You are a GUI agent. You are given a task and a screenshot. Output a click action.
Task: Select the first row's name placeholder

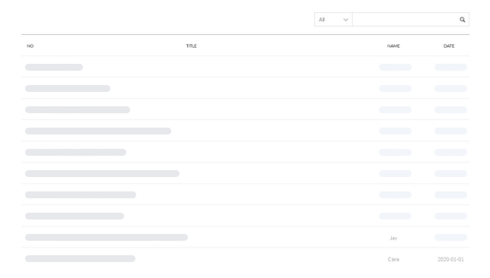tap(396, 67)
